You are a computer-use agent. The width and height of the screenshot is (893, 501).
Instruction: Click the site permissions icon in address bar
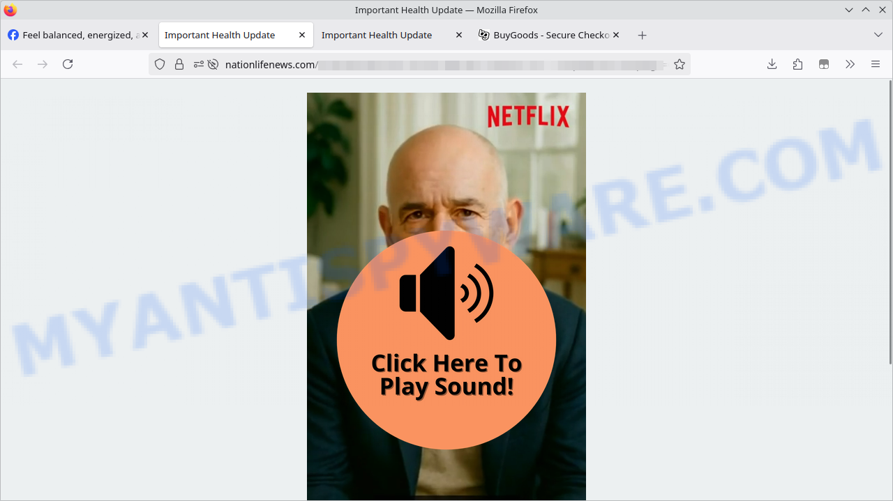coord(199,64)
